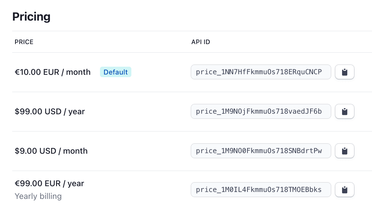The height and width of the screenshot is (214, 372).
Task: Select the price_1M9NO0FkmmuOs718SNBdrtPw field
Action: (261, 151)
